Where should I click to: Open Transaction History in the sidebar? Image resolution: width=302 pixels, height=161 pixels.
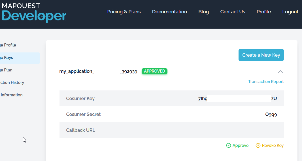tap(12, 82)
